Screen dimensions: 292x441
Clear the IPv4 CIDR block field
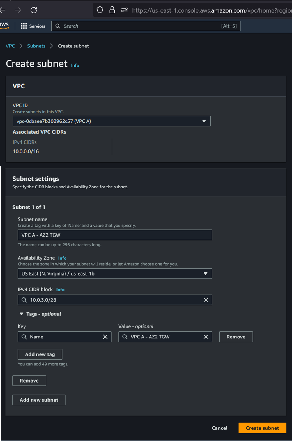(206, 300)
